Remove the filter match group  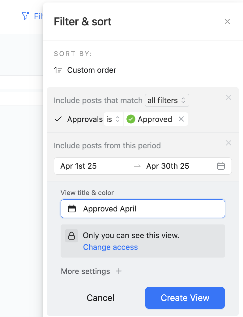click(x=228, y=98)
